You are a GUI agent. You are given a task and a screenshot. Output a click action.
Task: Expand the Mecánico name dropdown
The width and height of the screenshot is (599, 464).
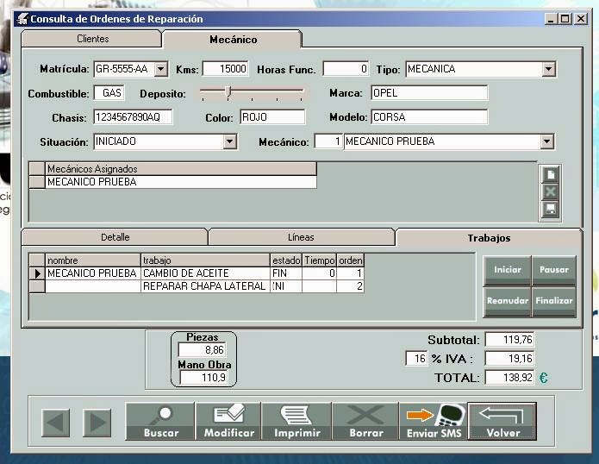[x=547, y=141]
